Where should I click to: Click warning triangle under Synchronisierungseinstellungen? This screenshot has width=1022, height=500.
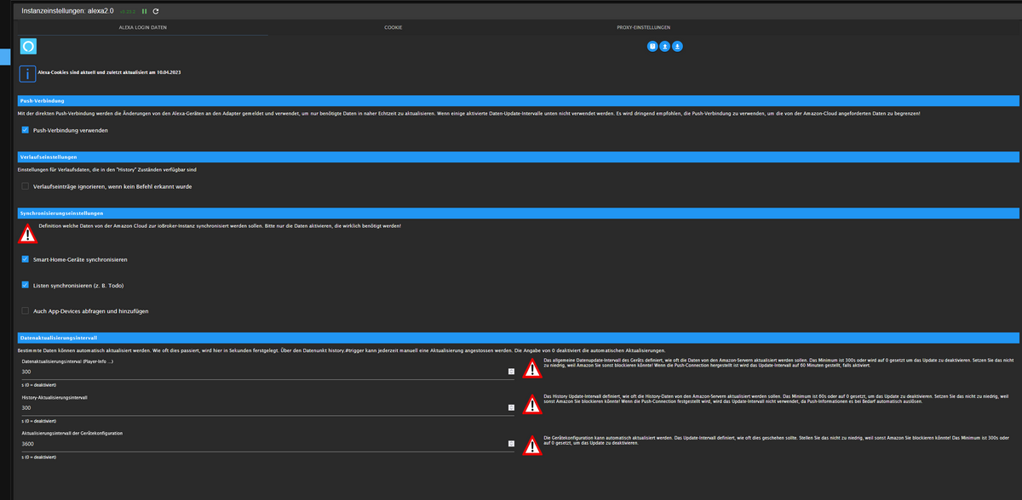point(28,233)
